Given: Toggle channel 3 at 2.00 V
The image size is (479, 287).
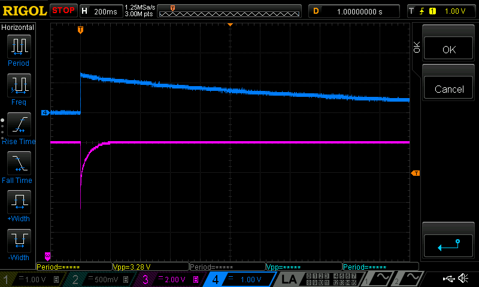Looking at the screenshot, I should pos(171,279).
